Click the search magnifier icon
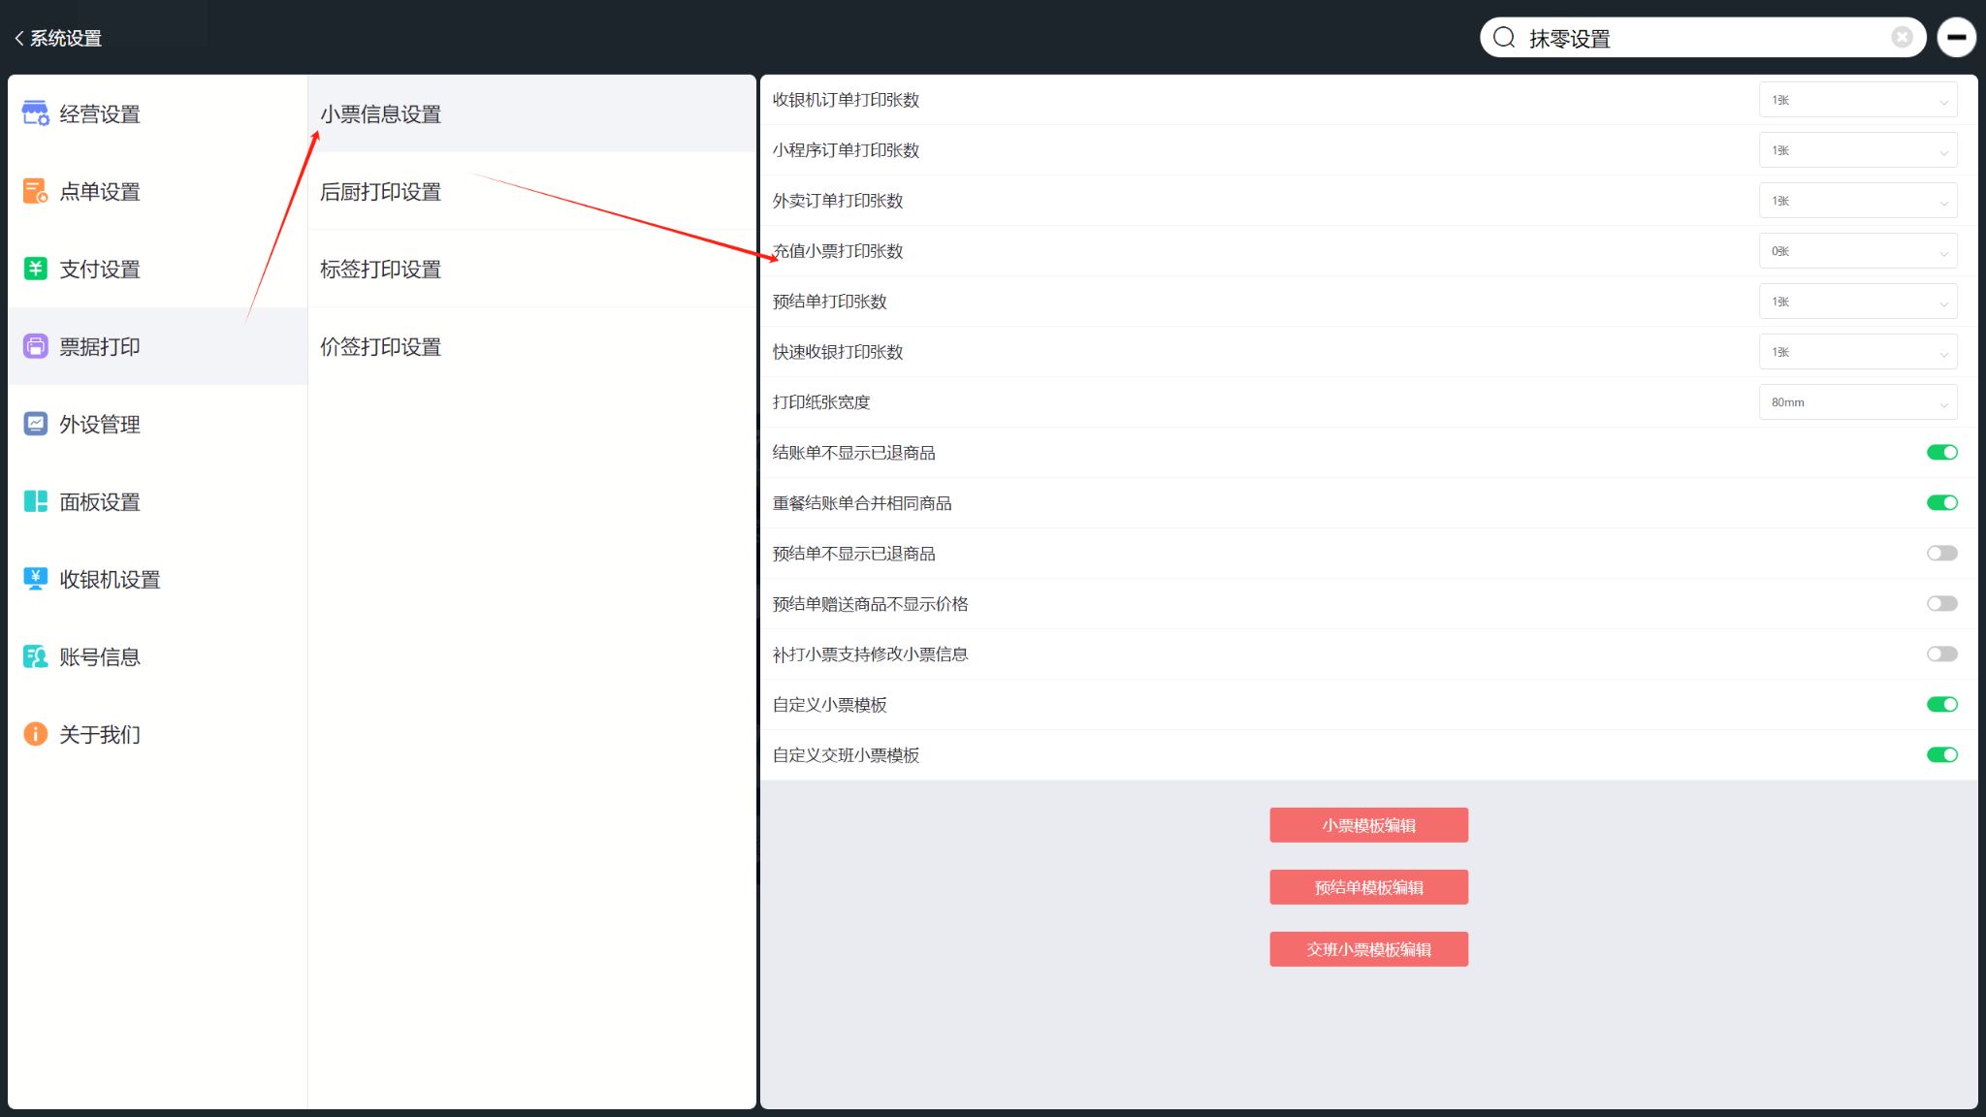This screenshot has height=1117, width=1986. (1504, 38)
